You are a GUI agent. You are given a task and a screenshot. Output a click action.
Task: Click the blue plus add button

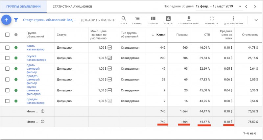(x=6, y=20)
